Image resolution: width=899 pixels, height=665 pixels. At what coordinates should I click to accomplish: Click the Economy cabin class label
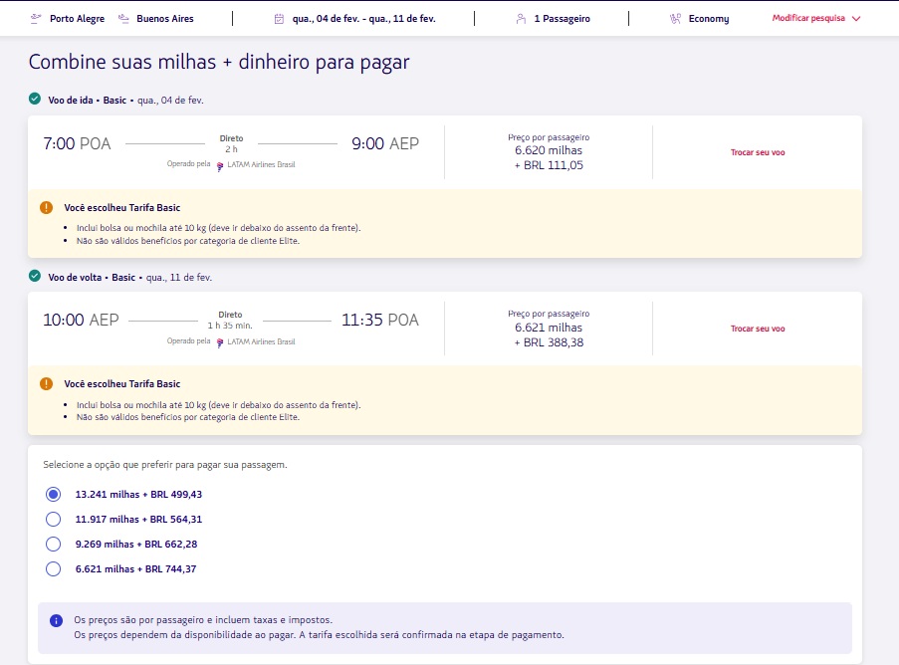[x=708, y=19]
